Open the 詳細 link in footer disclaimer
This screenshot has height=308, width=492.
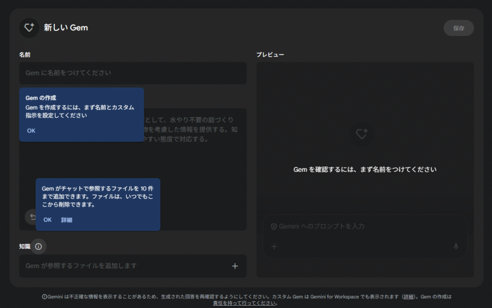[408, 296]
